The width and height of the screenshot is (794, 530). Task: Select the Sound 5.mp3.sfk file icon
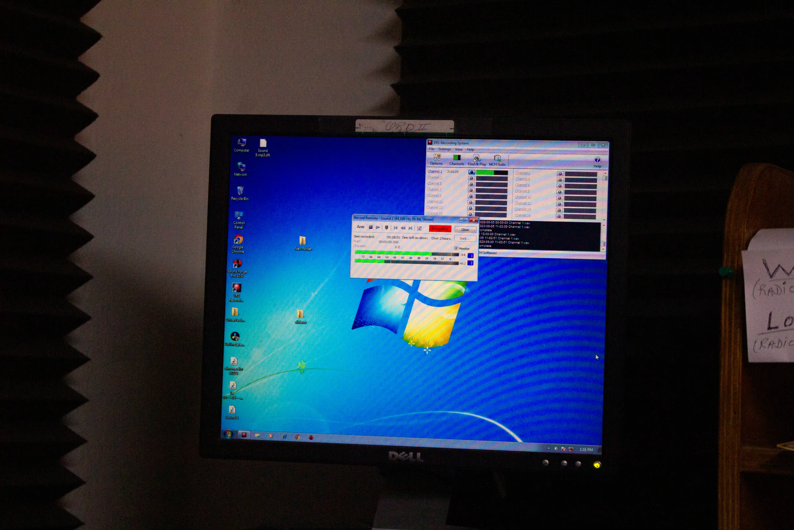coord(263,148)
